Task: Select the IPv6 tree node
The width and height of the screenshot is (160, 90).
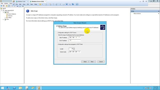Action: [x=7, y=19]
